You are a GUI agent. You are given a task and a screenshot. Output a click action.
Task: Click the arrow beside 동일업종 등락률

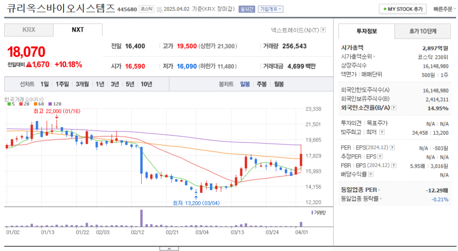pyautogui.click(x=381, y=199)
